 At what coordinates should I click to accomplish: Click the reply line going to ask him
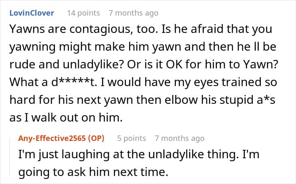93,172
